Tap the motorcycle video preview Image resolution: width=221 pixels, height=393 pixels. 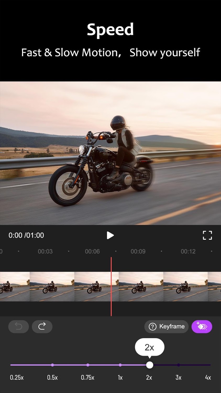pos(110,153)
